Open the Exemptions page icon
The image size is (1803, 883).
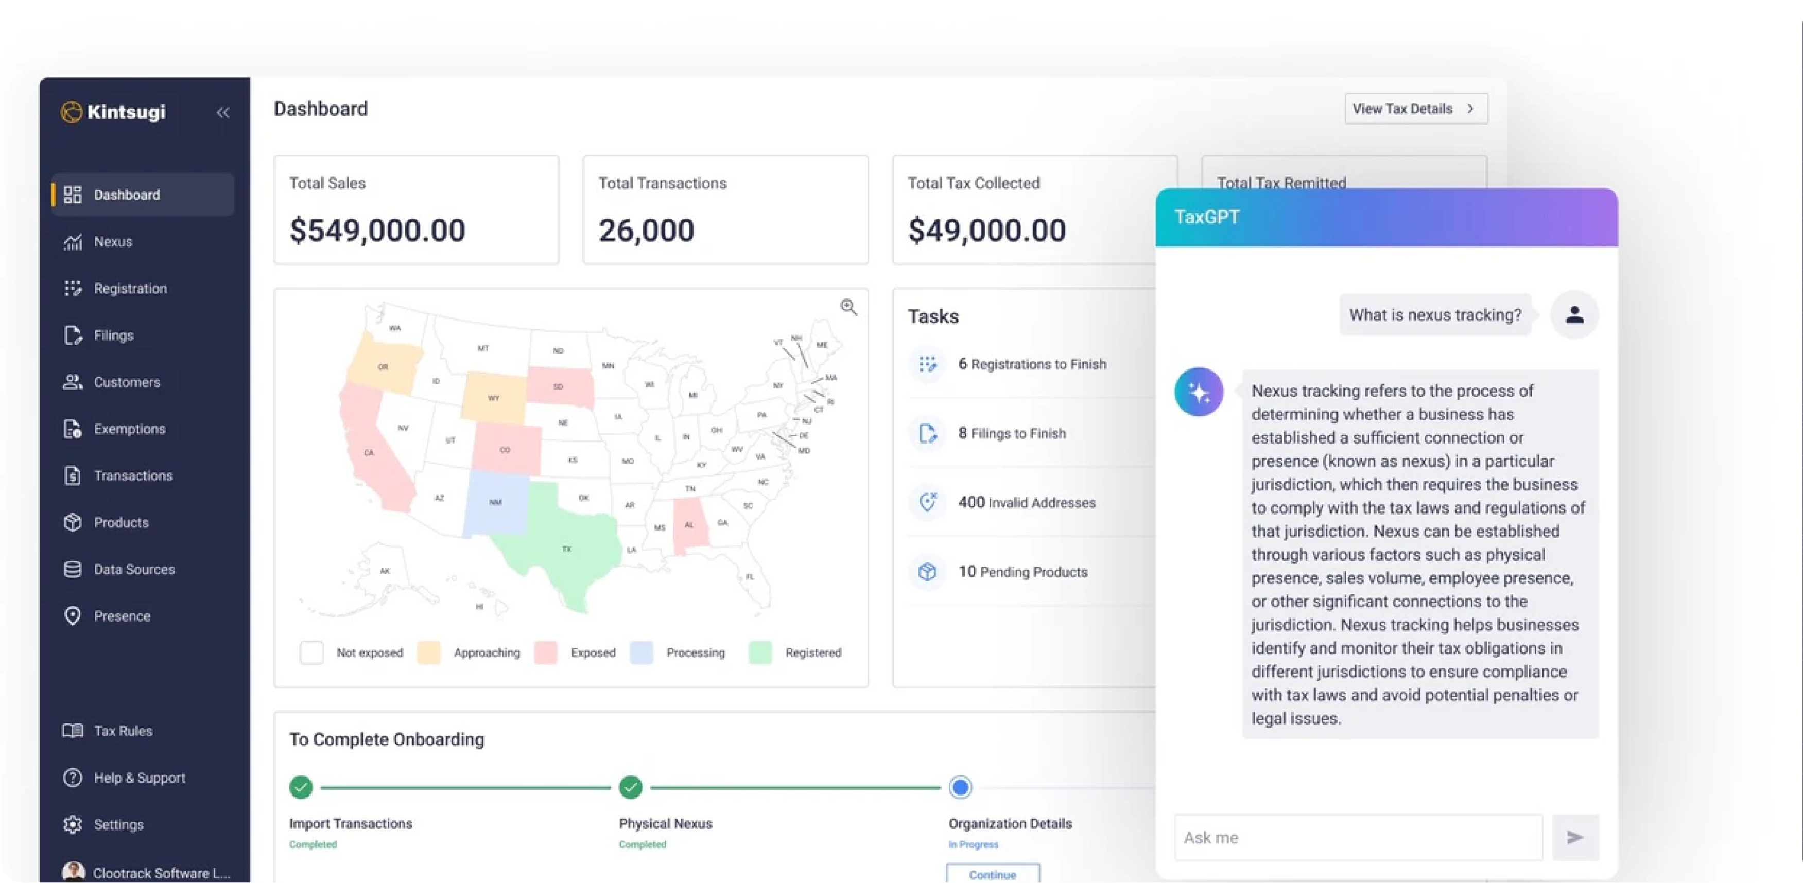coord(73,429)
